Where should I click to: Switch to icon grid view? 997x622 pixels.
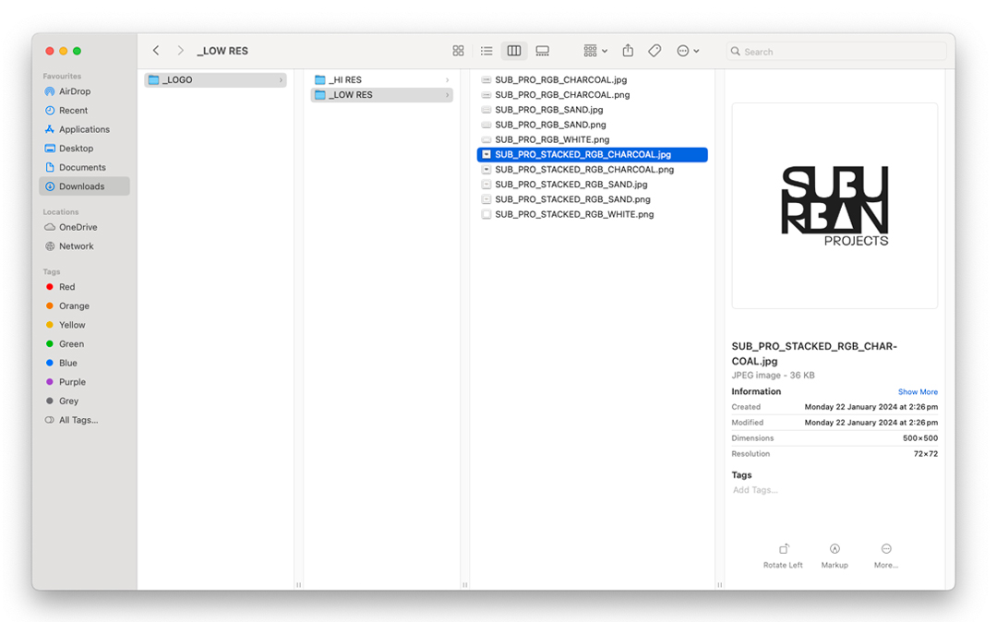(x=458, y=51)
